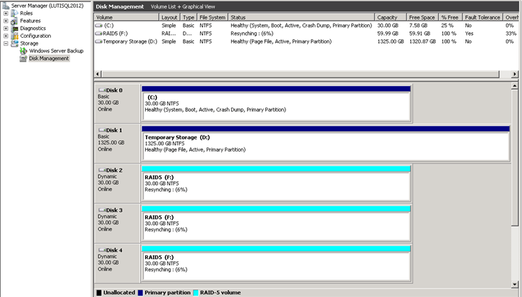Screen dimensions: 522x297
Task: Click the volume list scroll right arrow
Action: (x=515, y=74)
